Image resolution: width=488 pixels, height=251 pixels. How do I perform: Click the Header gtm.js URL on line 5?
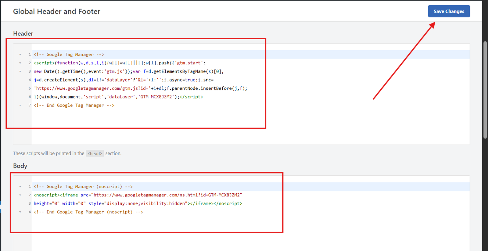click(x=140, y=88)
